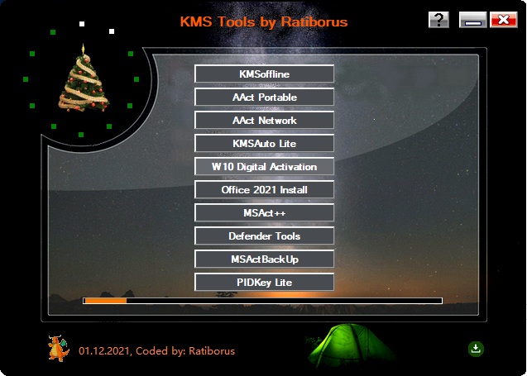Click the Christmas tree clock image
Screen dimensions: 527x376
[84, 78]
